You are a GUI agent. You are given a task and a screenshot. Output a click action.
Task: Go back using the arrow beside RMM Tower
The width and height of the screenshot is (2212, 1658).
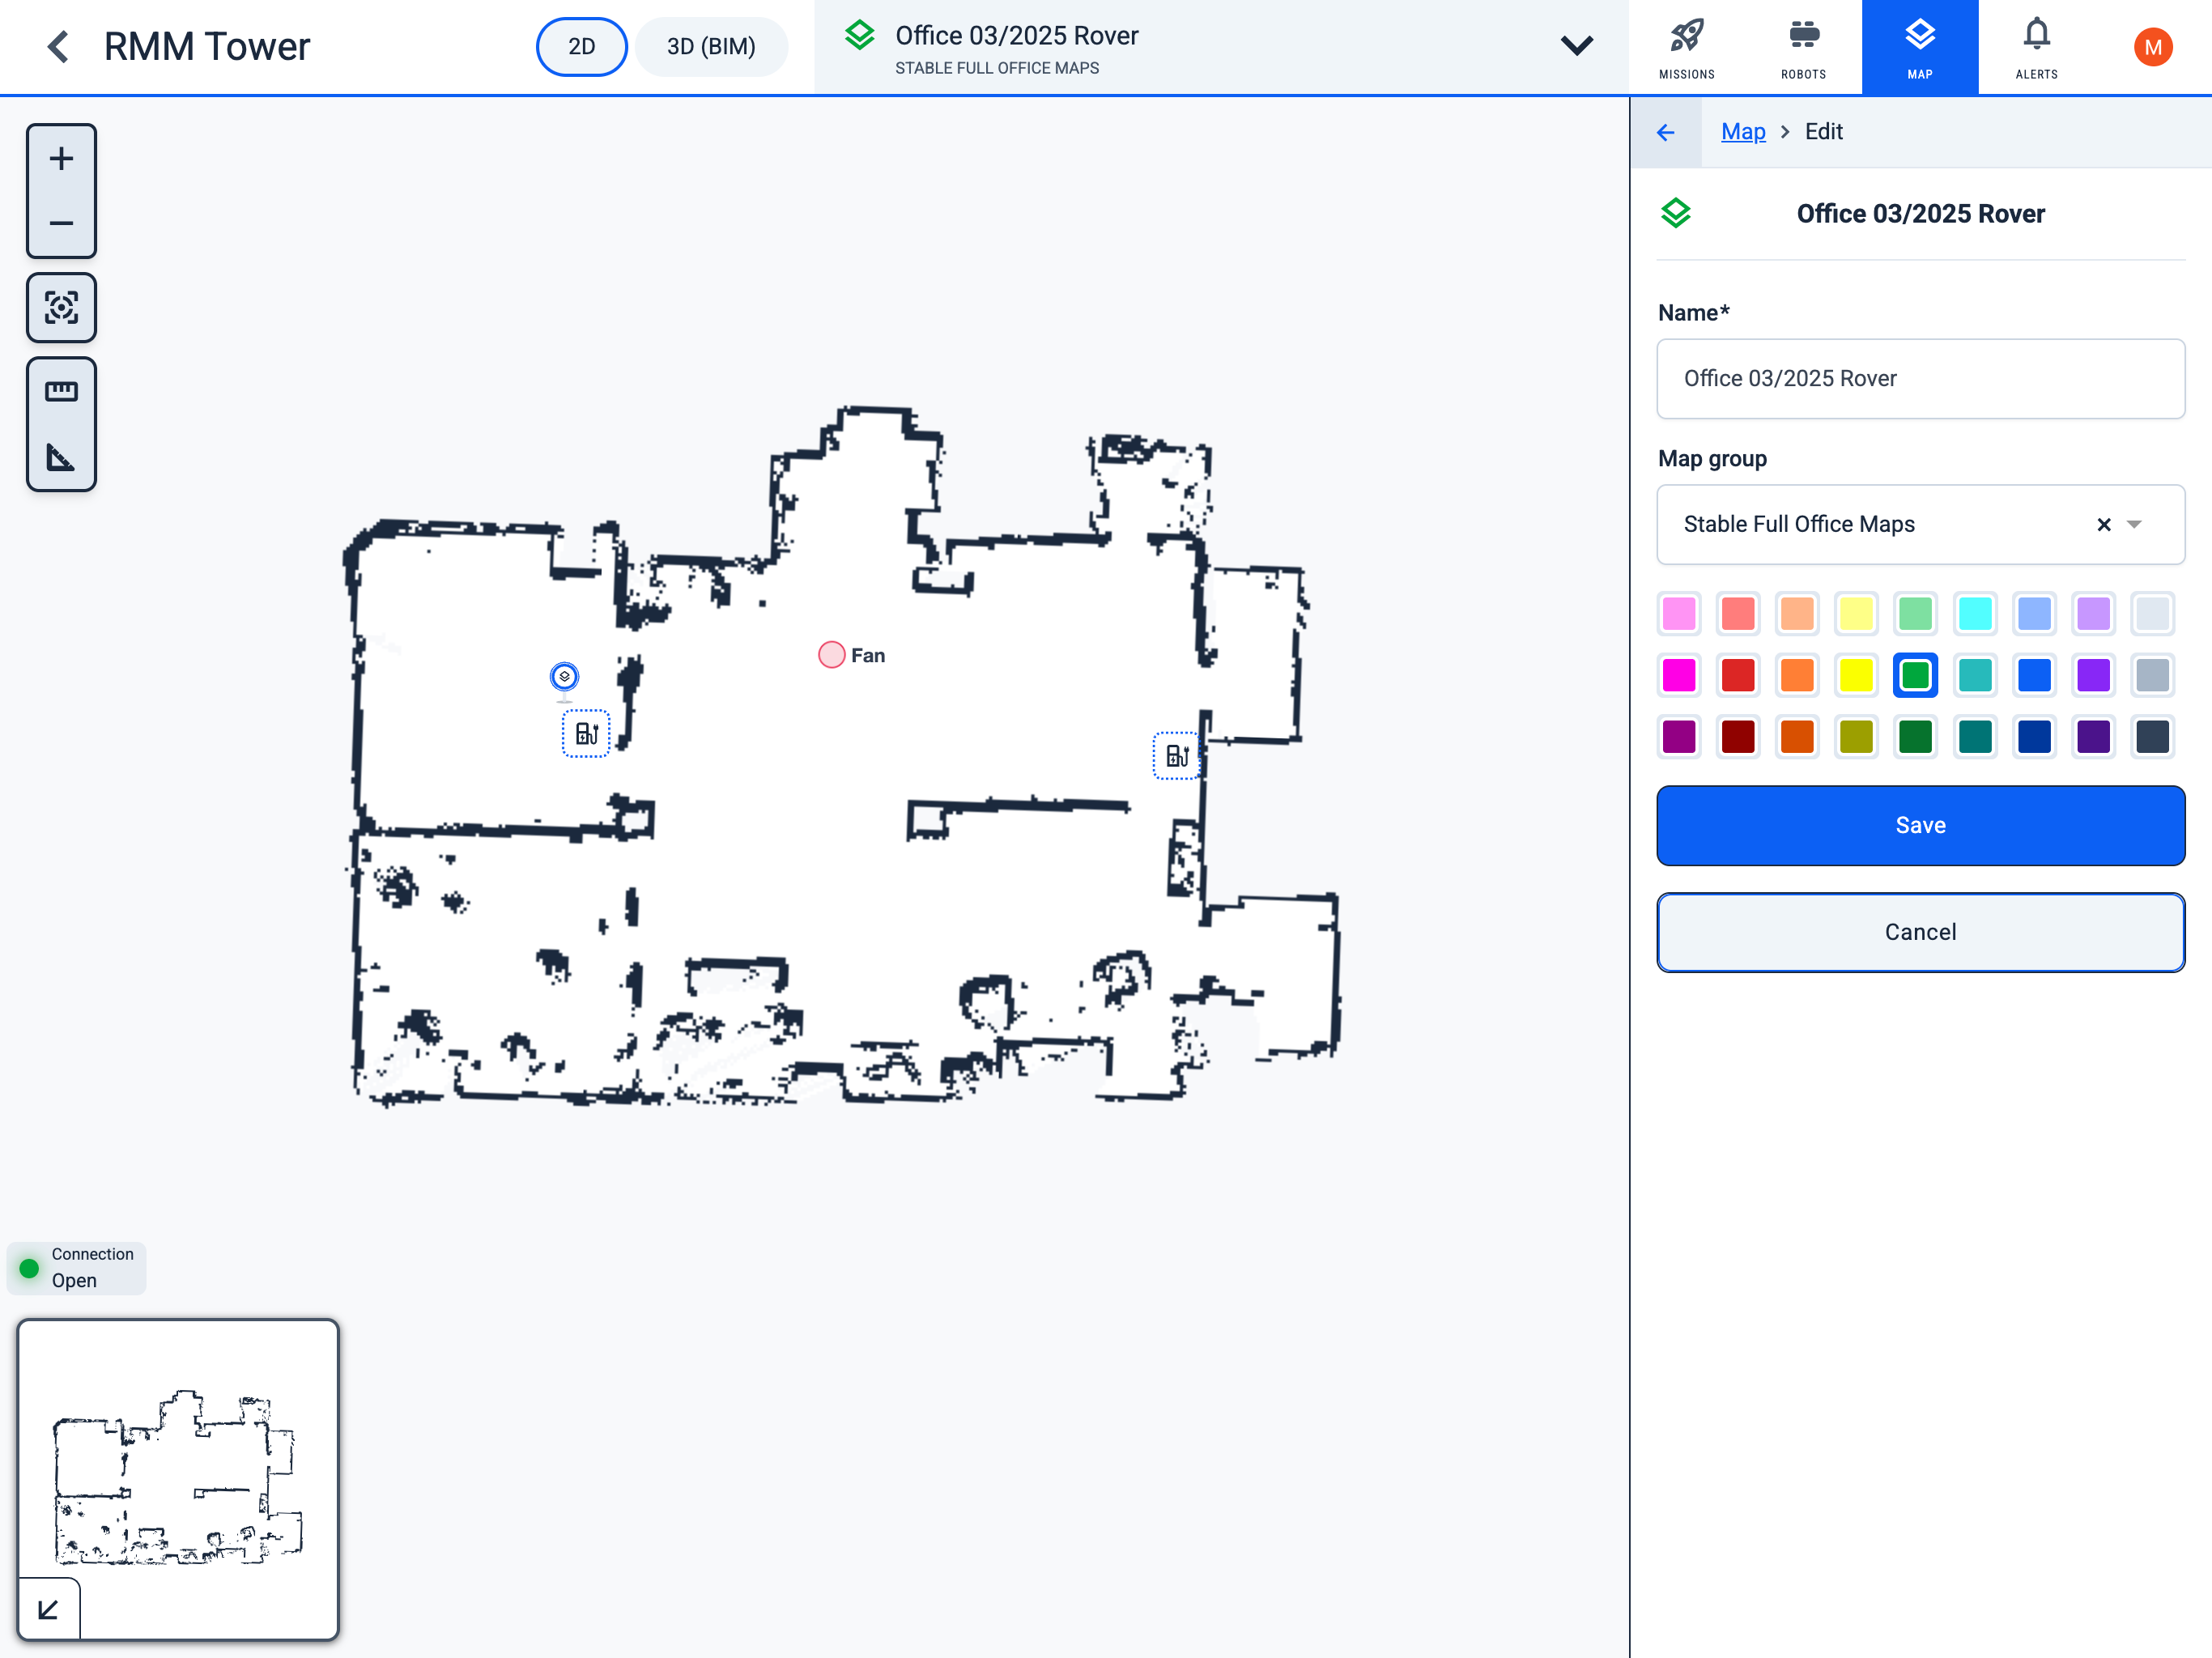coord(58,46)
